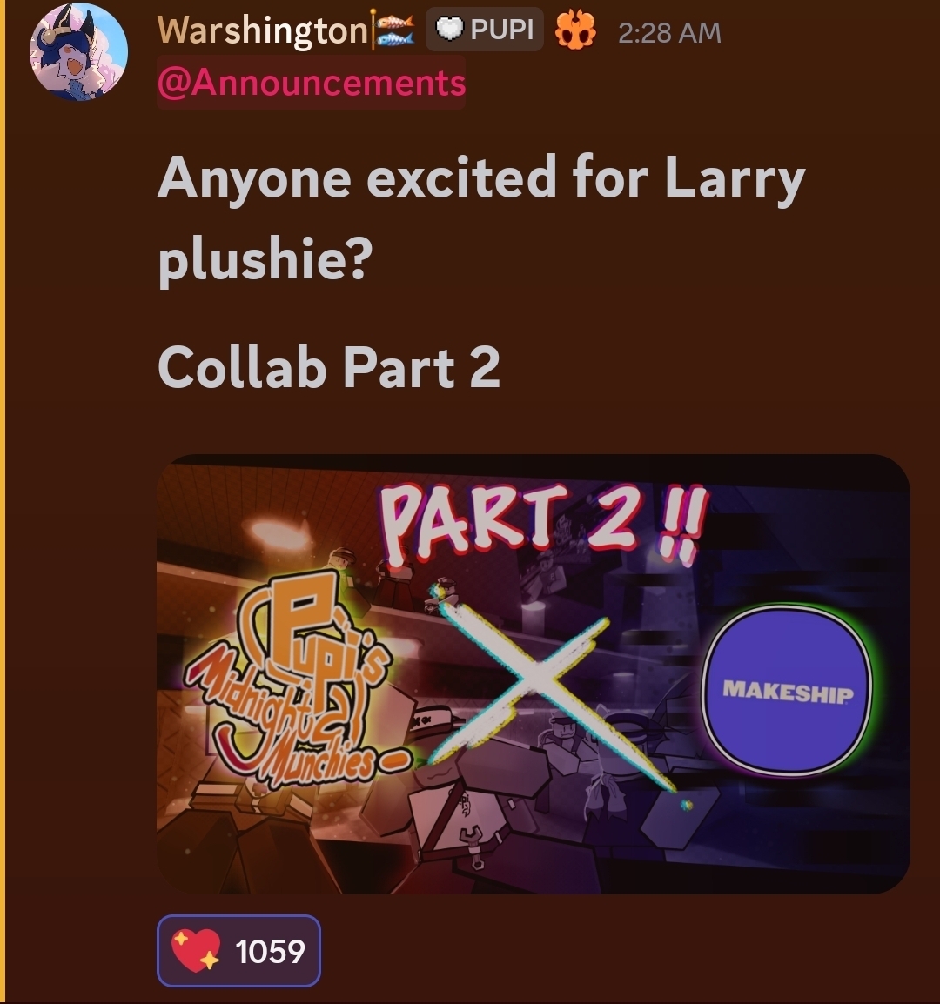Click the Warshington username
This screenshot has width=940, height=1004.
[263, 30]
